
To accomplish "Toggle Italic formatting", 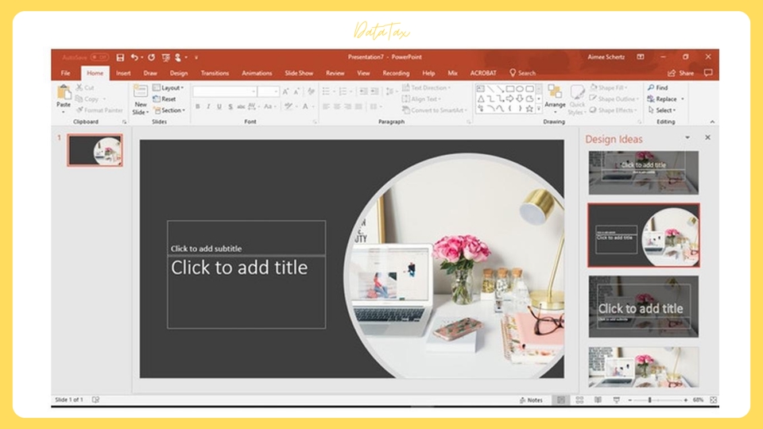I will tap(208, 106).
